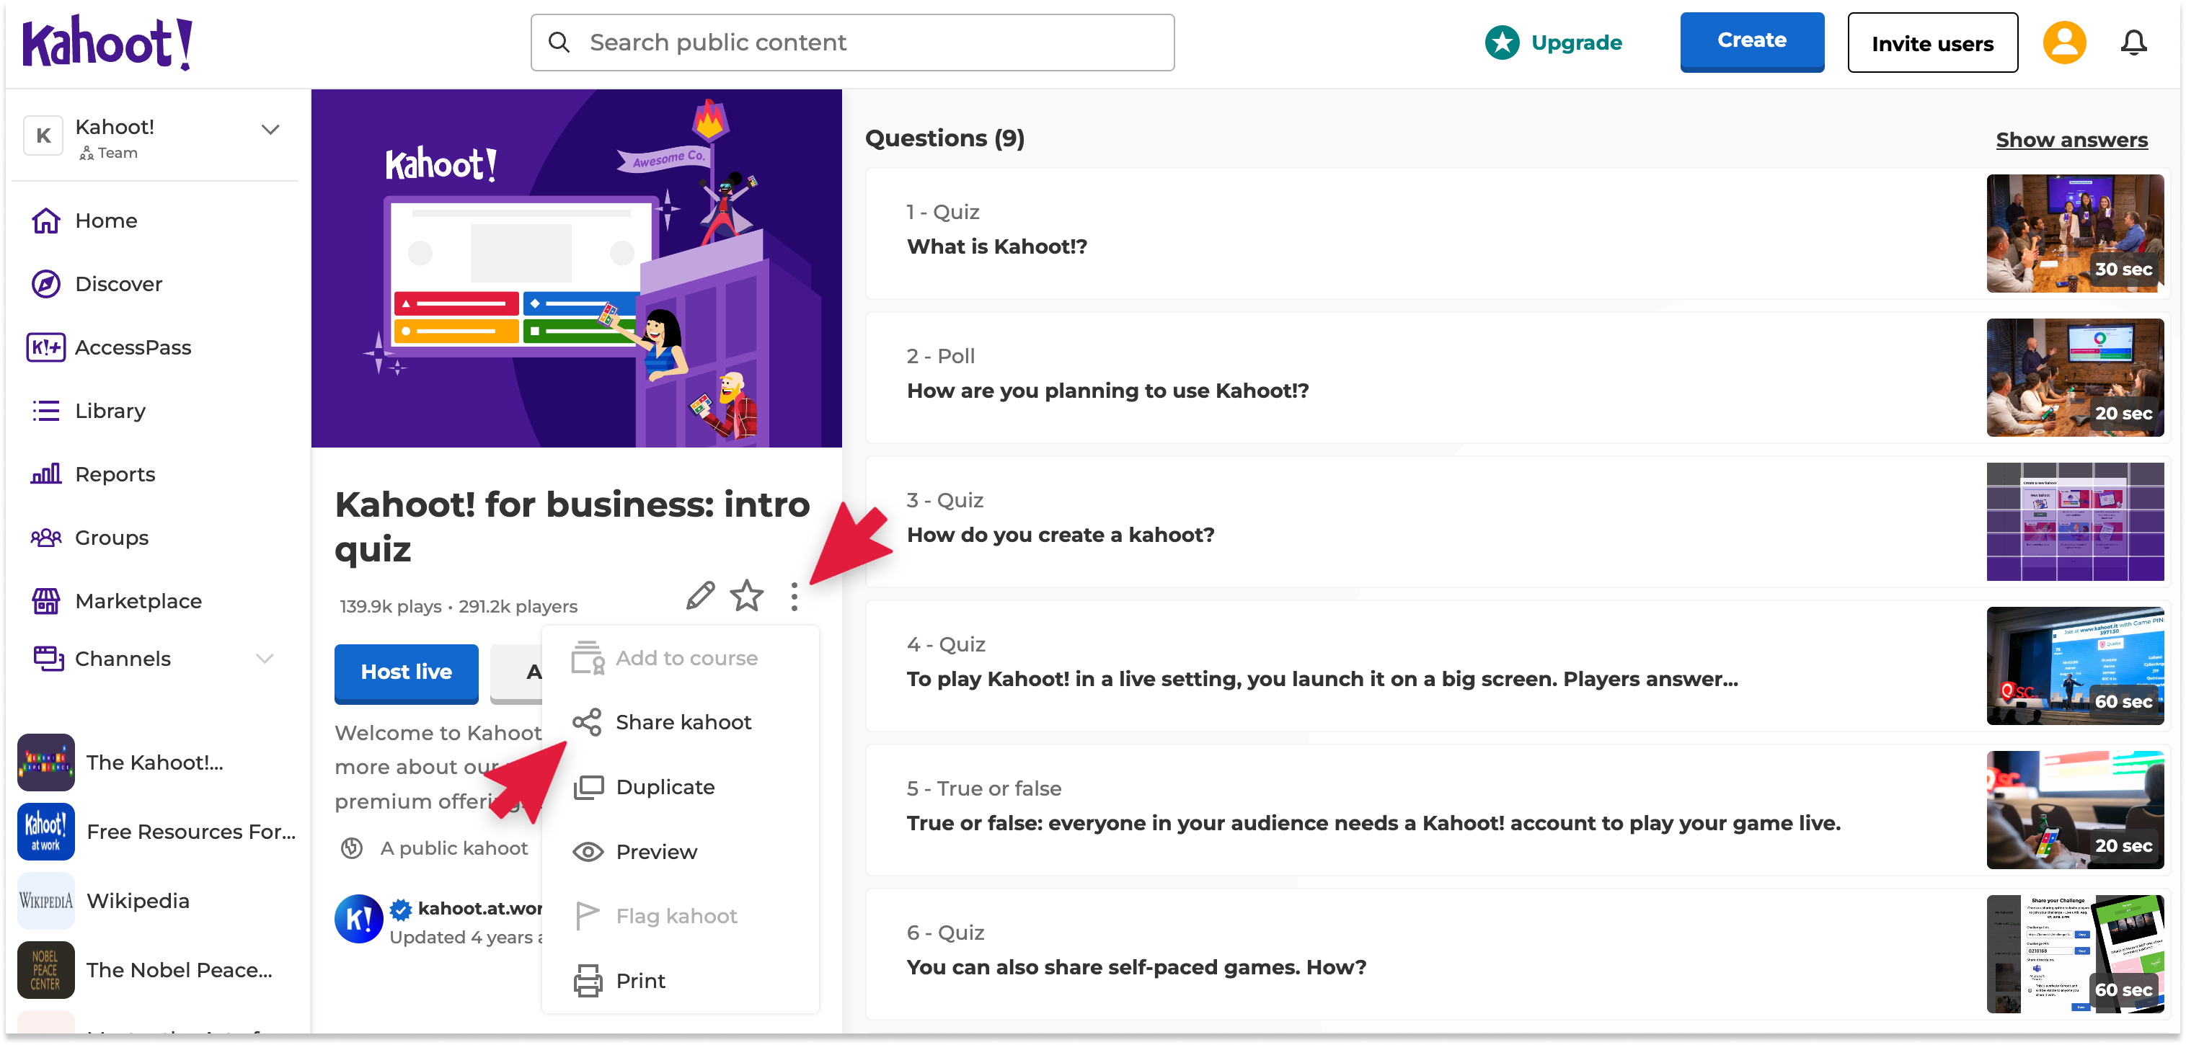Viewport: 2186px width, 1045px height.
Task: Expand the Kahoot! Team workspace chevron
Action: [x=270, y=130]
